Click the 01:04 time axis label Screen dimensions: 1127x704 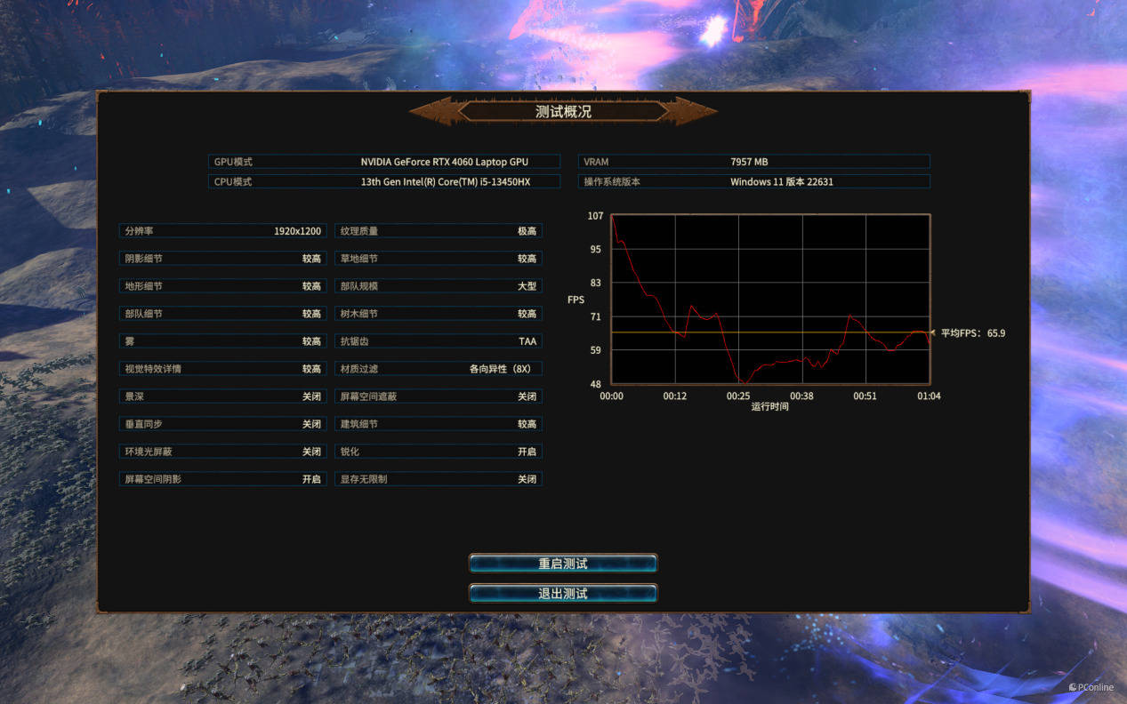929,396
